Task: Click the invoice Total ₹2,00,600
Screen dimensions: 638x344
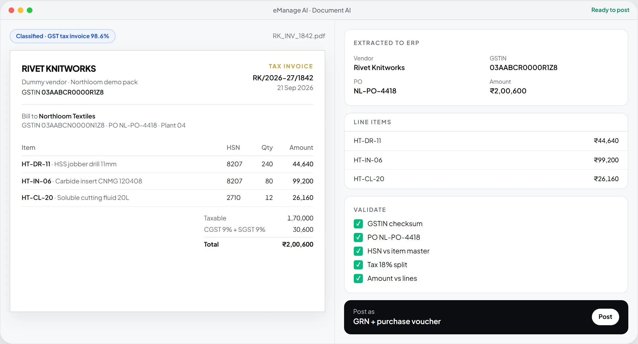Action: pos(298,244)
